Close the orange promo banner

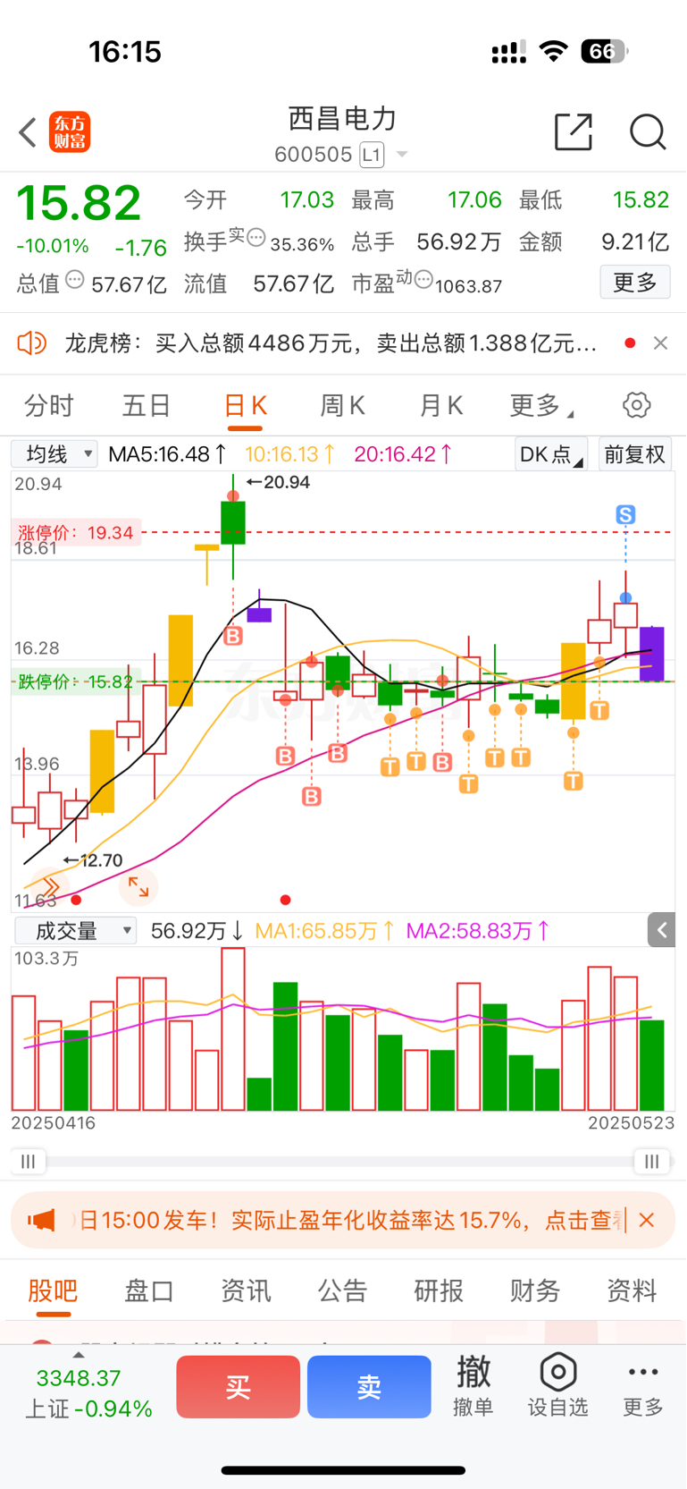[x=647, y=1220]
